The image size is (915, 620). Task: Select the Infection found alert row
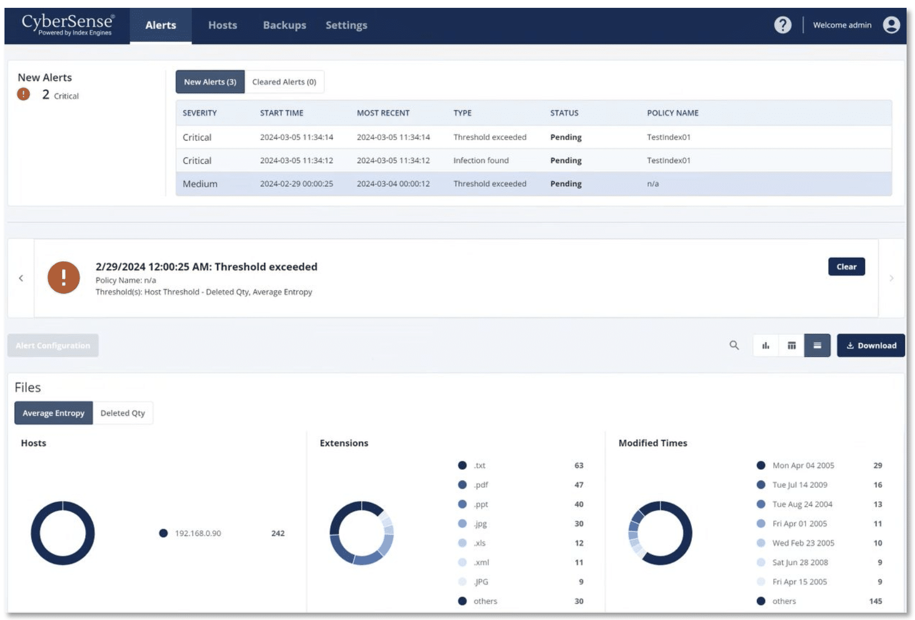click(480, 160)
